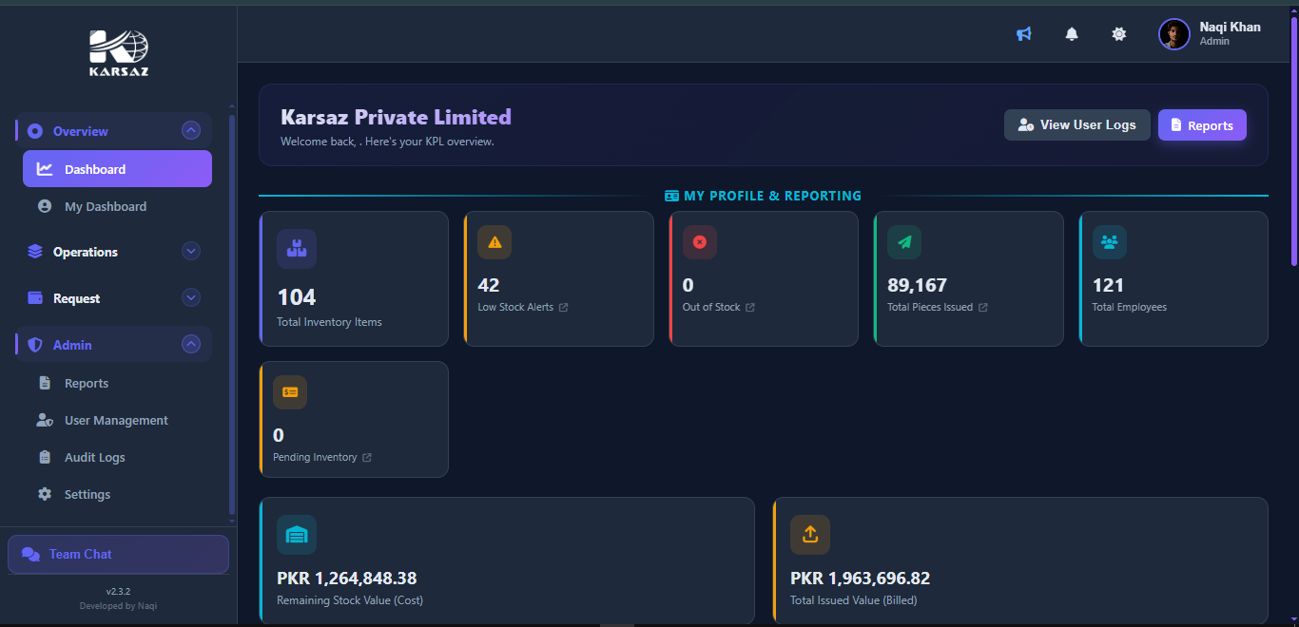Click the Total Employees people icon

[x=1110, y=242]
